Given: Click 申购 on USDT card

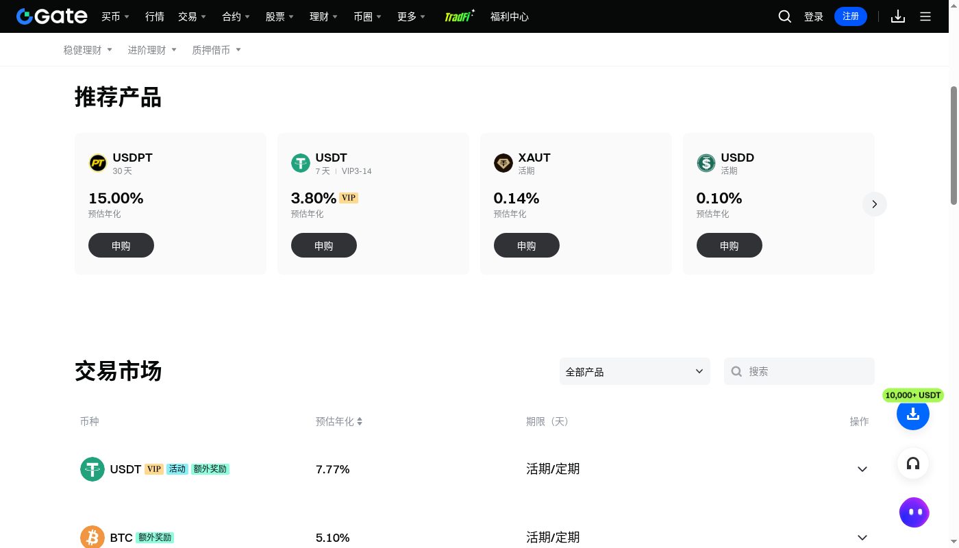Looking at the screenshot, I should click(324, 245).
